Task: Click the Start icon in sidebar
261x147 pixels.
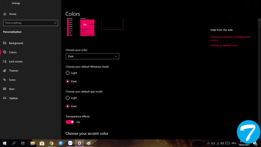Action: click(5, 89)
